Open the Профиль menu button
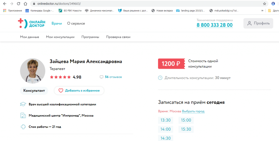279x141 pixels. pyautogui.click(x=258, y=23)
